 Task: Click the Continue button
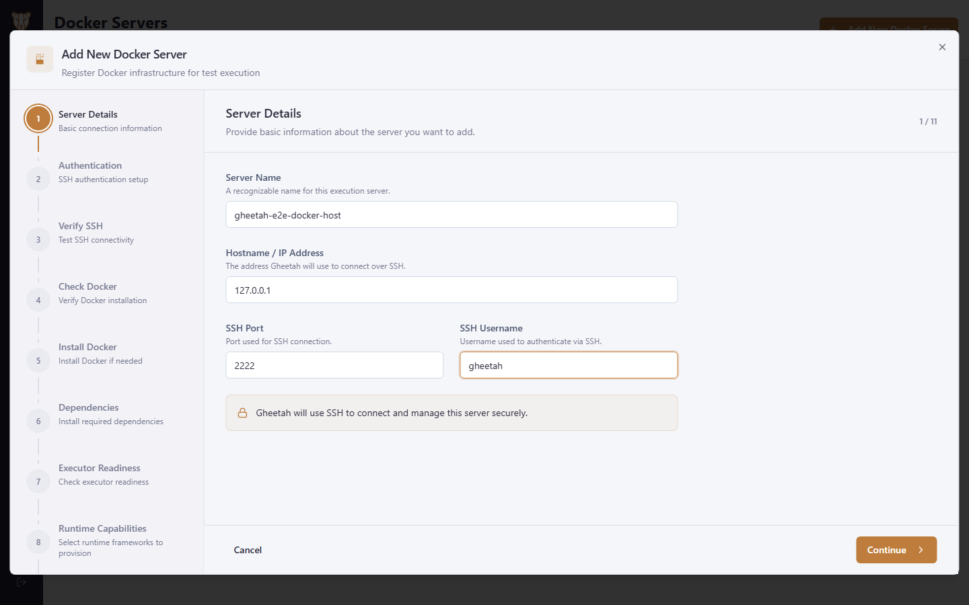(x=896, y=550)
